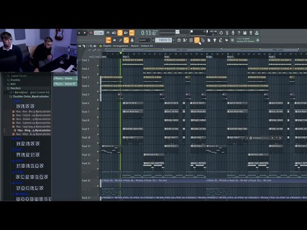This screenshot has width=307, height=230.
Task: Toggle the orange loop recording icon
Action: [132, 33]
